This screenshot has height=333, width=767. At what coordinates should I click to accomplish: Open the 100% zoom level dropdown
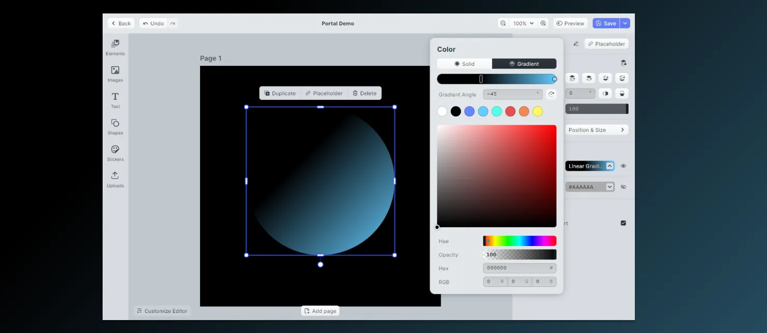(523, 23)
